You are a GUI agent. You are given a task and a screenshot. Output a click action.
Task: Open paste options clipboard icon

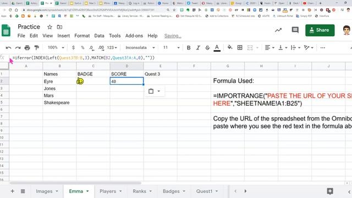pyautogui.click(x=151, y=91)
